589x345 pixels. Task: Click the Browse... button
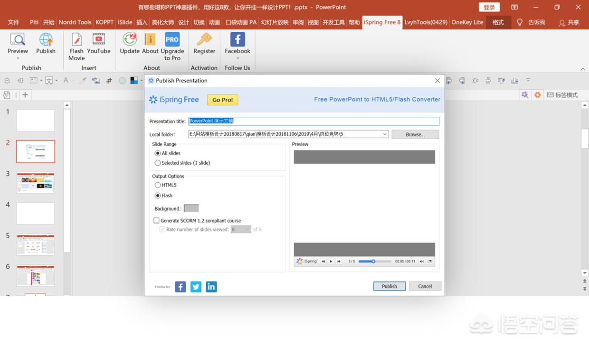(415, 134)
